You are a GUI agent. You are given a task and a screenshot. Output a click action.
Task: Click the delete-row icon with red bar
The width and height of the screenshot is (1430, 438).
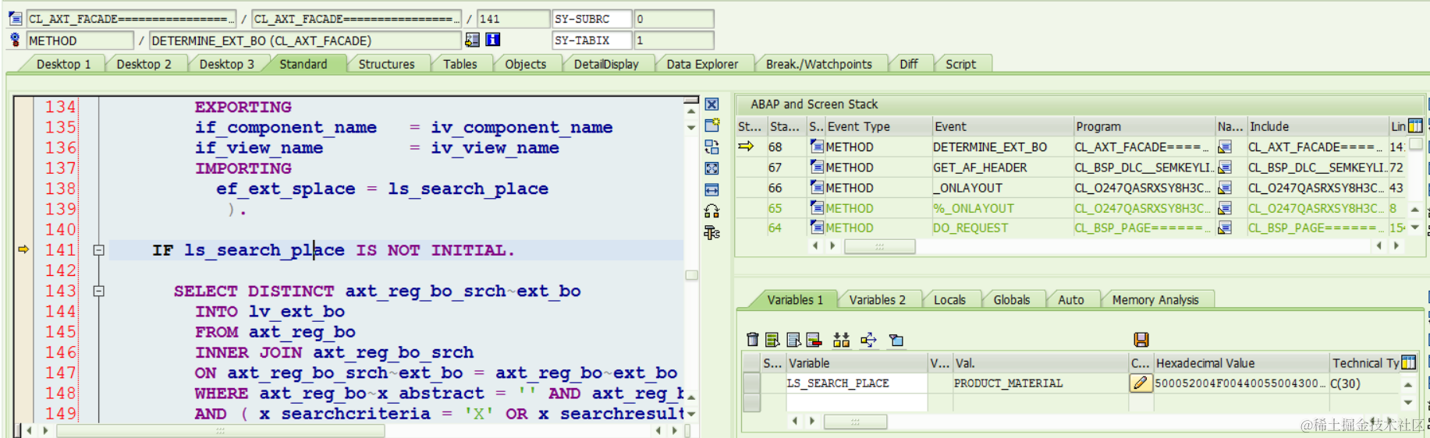click(x=814, y=339)
